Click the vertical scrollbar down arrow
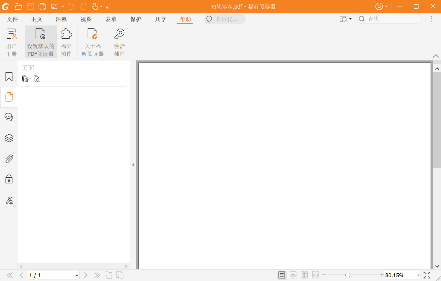The image size is (441, 281). (437, 267)
